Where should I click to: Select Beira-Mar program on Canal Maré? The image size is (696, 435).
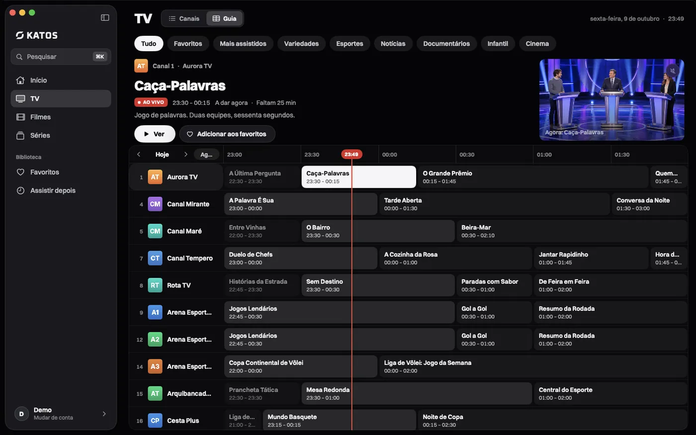click(x=572, y=231)
